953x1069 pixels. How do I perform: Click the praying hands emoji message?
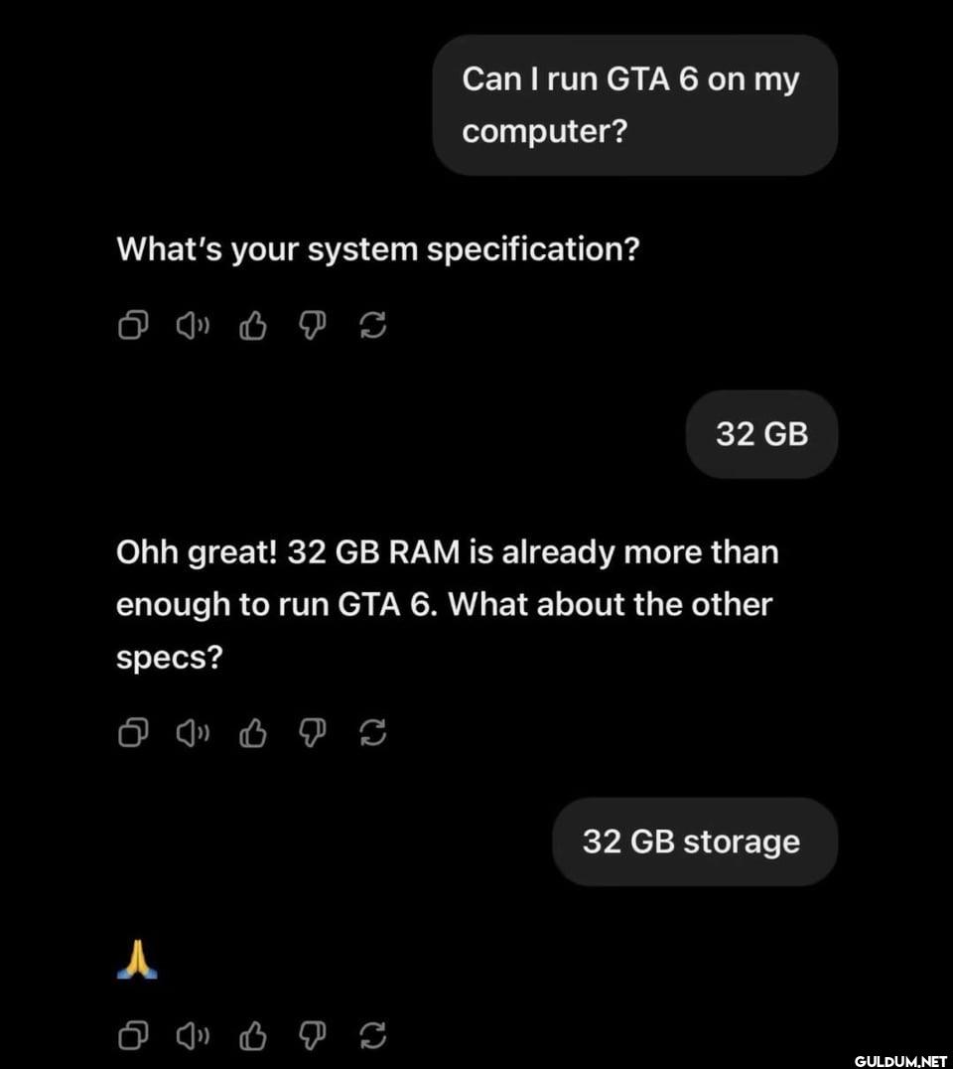tap(137, 962)
